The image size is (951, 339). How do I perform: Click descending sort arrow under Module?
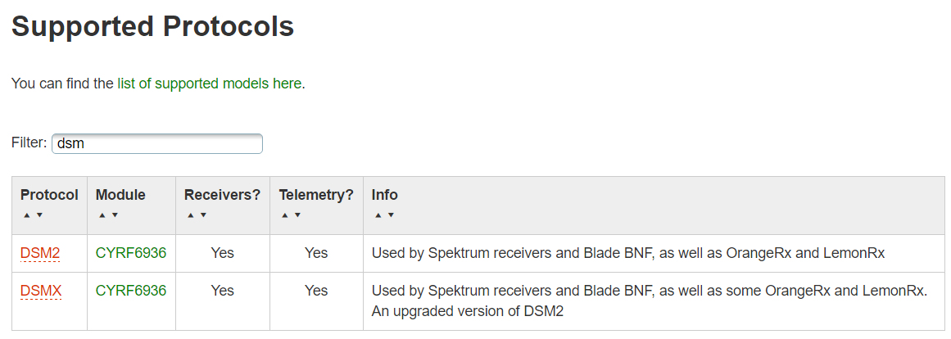[115, 215]
